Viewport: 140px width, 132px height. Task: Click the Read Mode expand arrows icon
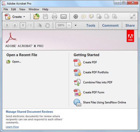click(x=133, y=17)
